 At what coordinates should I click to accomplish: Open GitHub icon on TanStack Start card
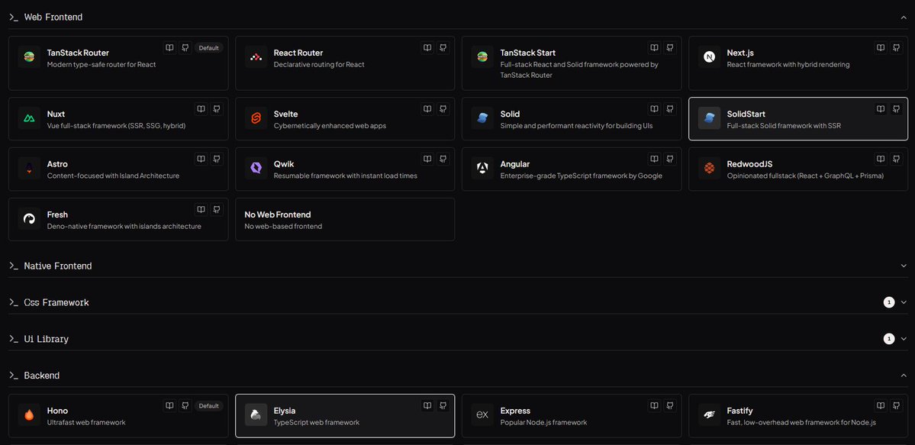[x=670, y=48]
